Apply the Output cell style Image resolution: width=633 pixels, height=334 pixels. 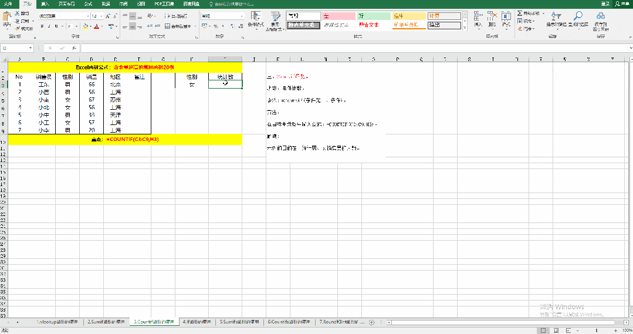click(444, 25)
